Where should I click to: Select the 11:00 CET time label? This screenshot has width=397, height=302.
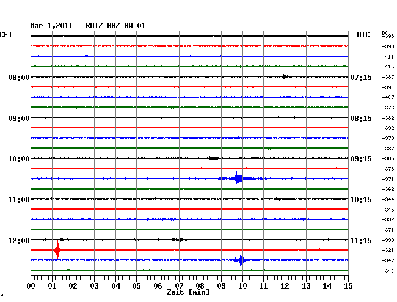(x=19, y=200)
